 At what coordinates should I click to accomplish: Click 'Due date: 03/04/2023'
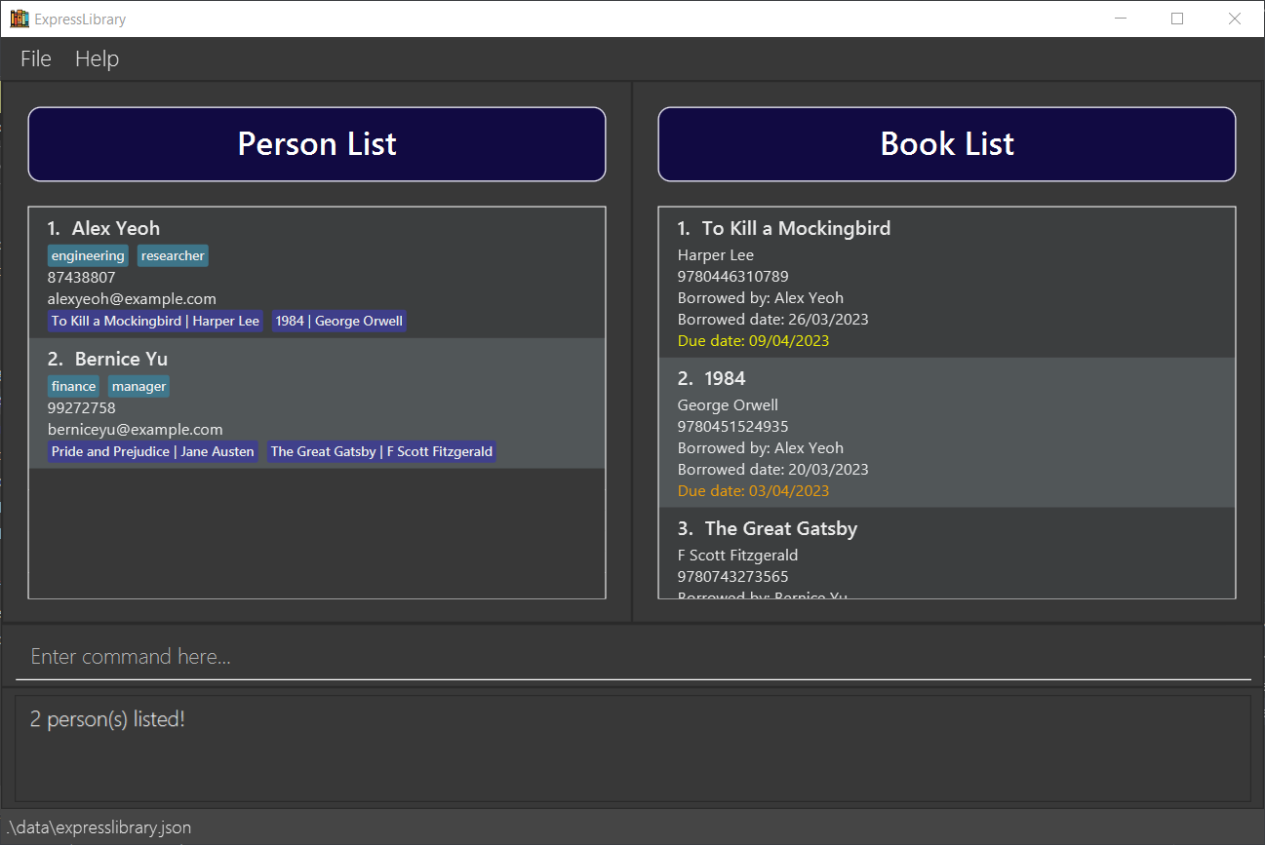[753, 491]
